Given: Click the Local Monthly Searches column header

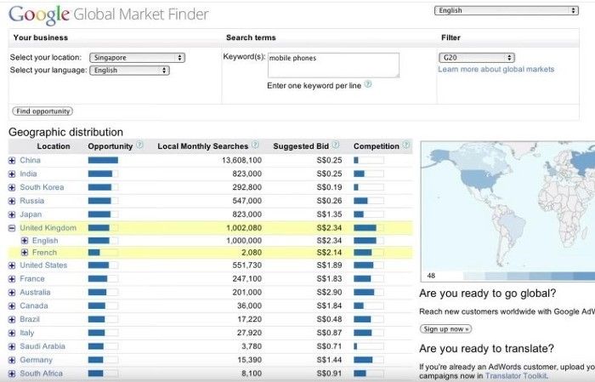Looking at the screenshot, I should [x=202, y=146].
